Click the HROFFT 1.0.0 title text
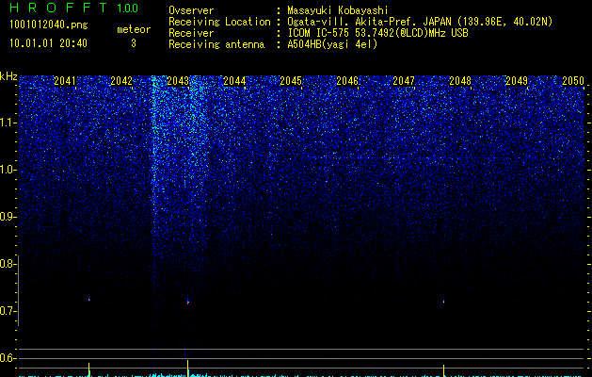592x377 pixels. click(x=73, y=8)
